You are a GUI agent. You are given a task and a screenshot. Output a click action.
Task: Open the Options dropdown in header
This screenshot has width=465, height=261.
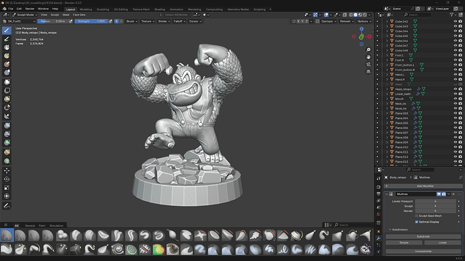point(364,22)
